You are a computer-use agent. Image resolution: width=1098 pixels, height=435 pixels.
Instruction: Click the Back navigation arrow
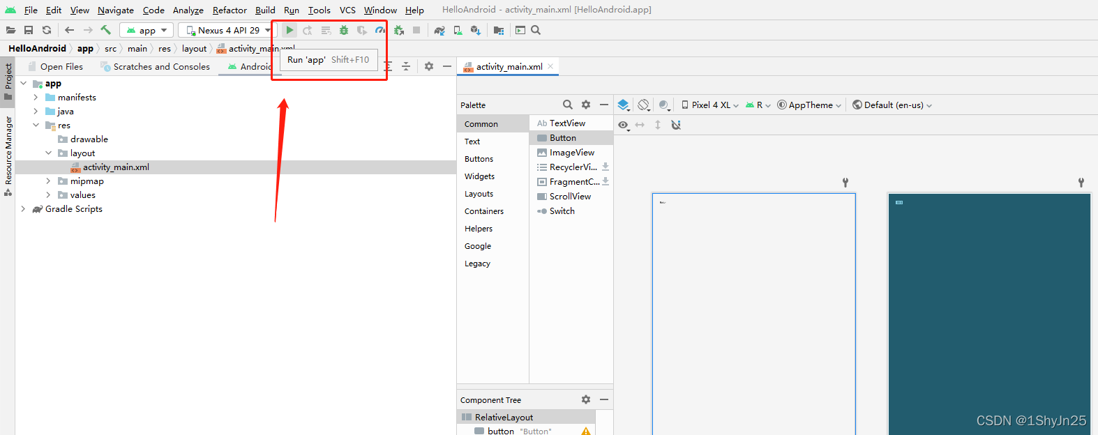(x=69, y=30)
